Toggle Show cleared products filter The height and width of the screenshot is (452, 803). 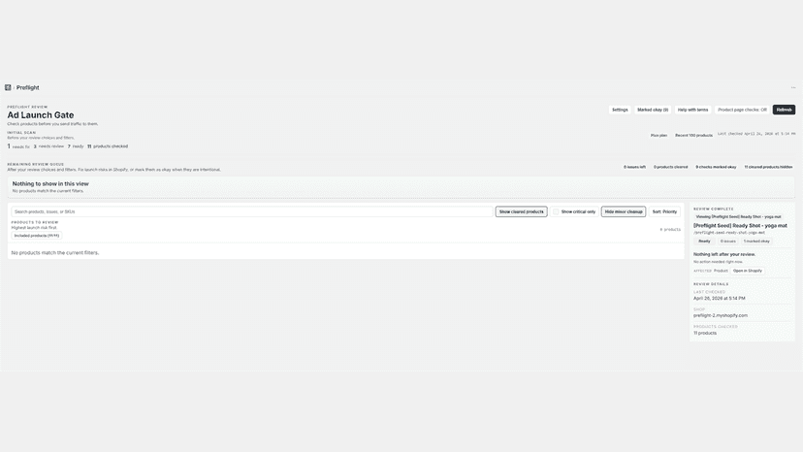pos(522,211)
